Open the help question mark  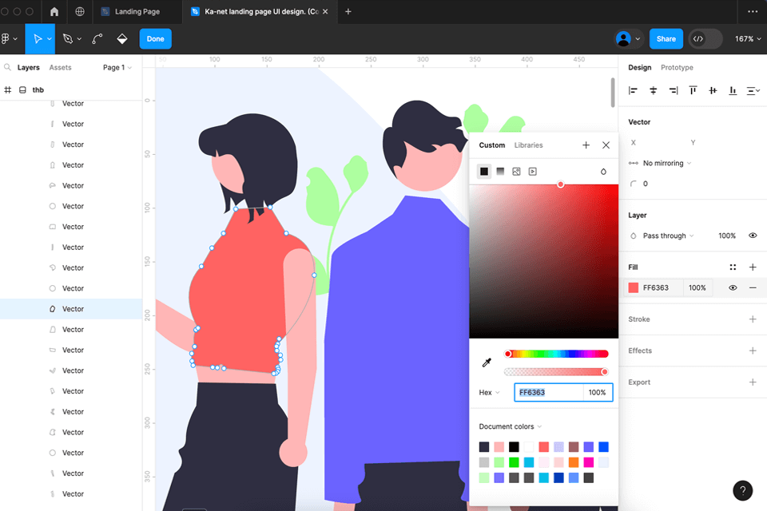tap(742, 490)
